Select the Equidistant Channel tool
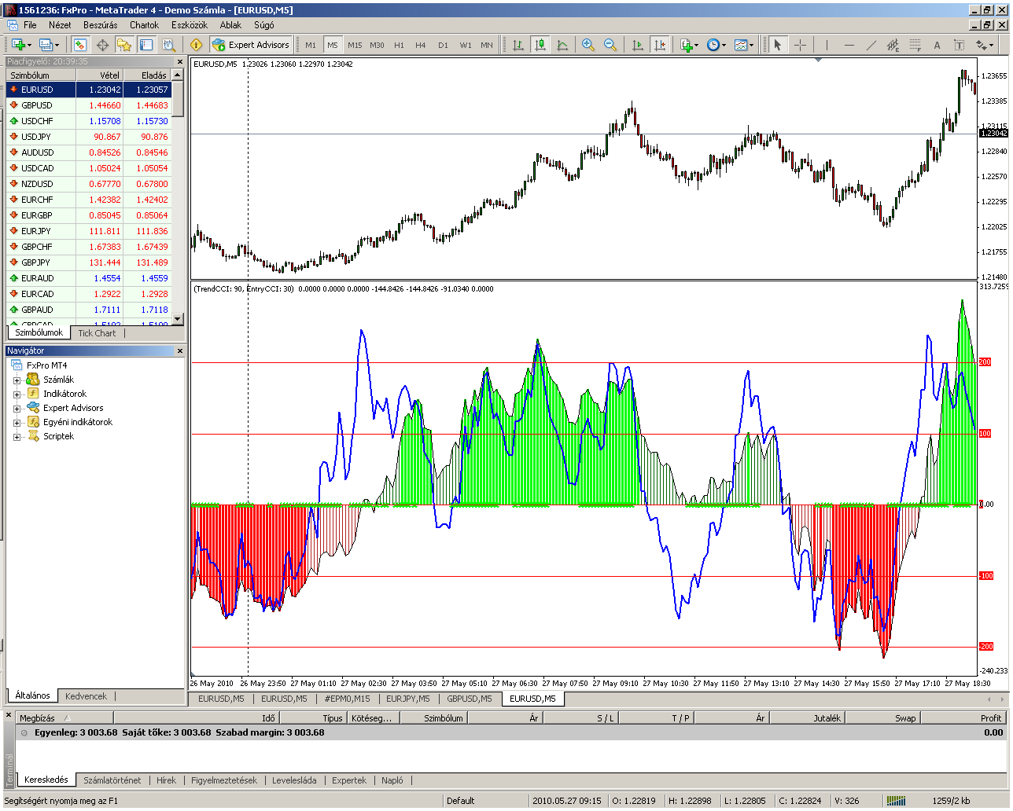The width and height of the screenshot is (1013, 811). click(893, 45)
